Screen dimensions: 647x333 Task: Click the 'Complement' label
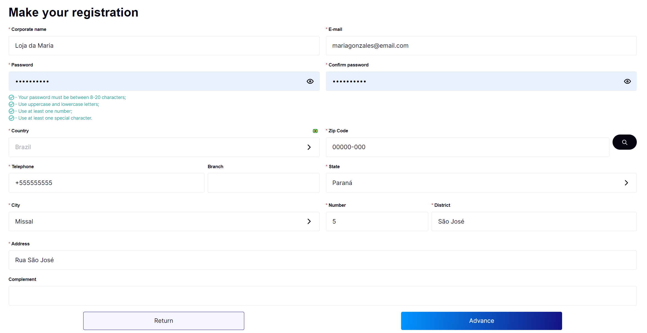click(x=22, y=279)
